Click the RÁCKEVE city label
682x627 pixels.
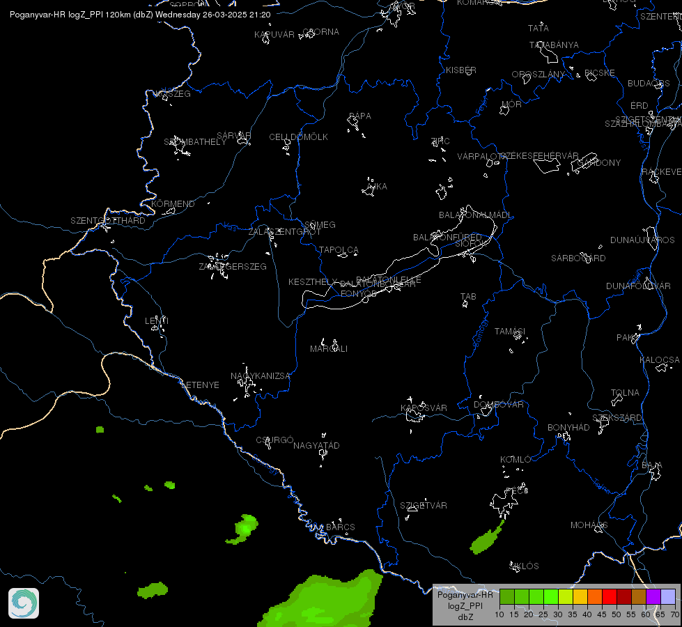click(x=662, y=172)
